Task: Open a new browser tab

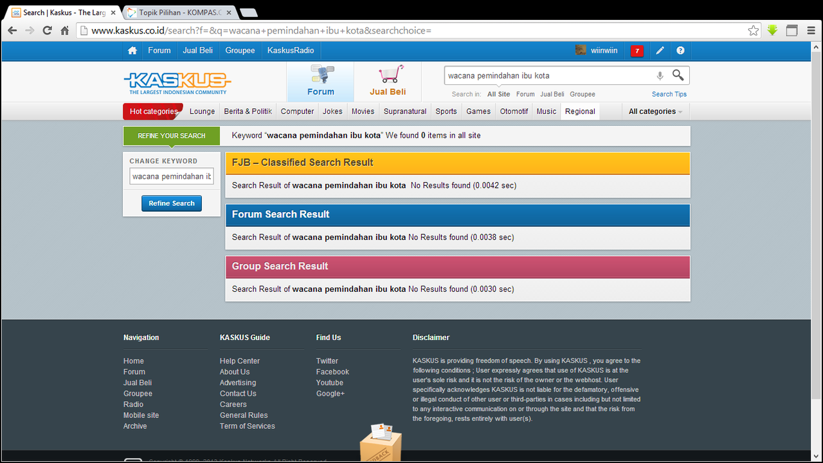Action: (248, 12)
